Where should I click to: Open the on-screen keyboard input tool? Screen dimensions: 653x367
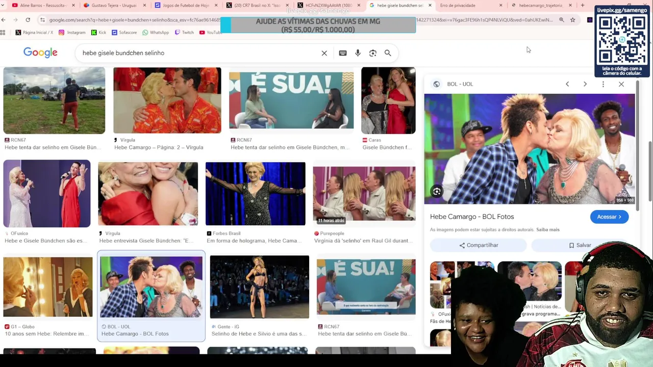(x=343, y=53)
